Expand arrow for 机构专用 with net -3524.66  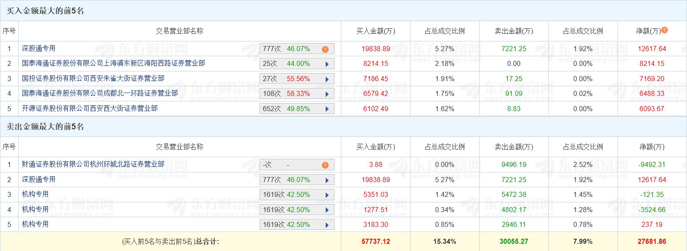327,210
